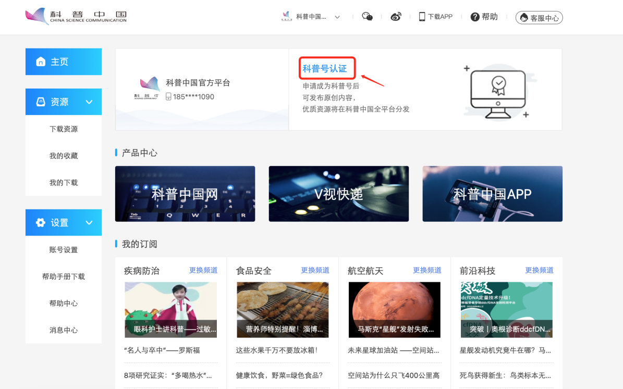This screenshot has width=623, height=389.
Task: Click 更换频道 for 前沿科技
Action: 539,270
